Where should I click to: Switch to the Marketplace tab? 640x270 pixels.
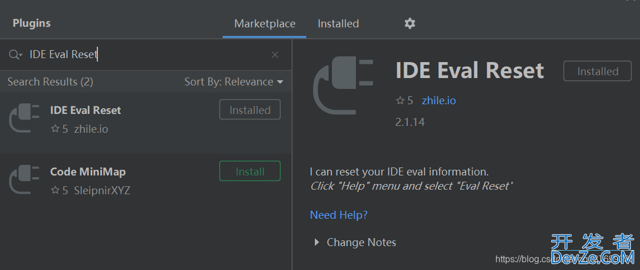coord(265,24)
